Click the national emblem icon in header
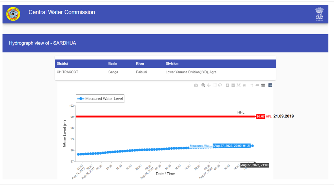The image size is (334, 186). (x=319, y=14)
